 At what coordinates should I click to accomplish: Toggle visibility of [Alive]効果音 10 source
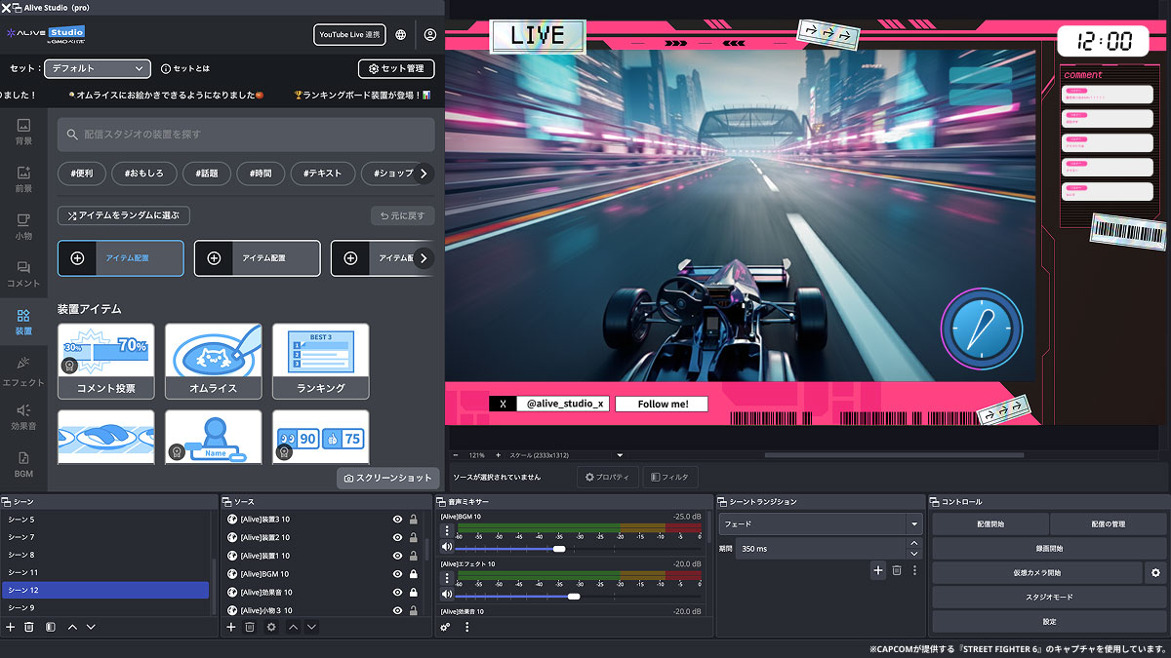(x=397, y=592)
